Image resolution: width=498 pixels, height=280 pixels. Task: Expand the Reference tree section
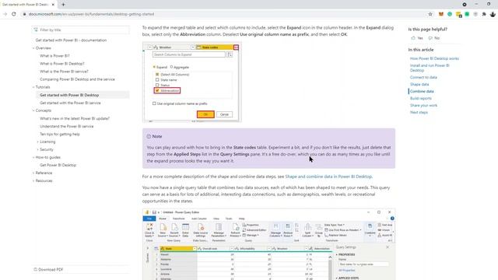[x=33, y=173]
